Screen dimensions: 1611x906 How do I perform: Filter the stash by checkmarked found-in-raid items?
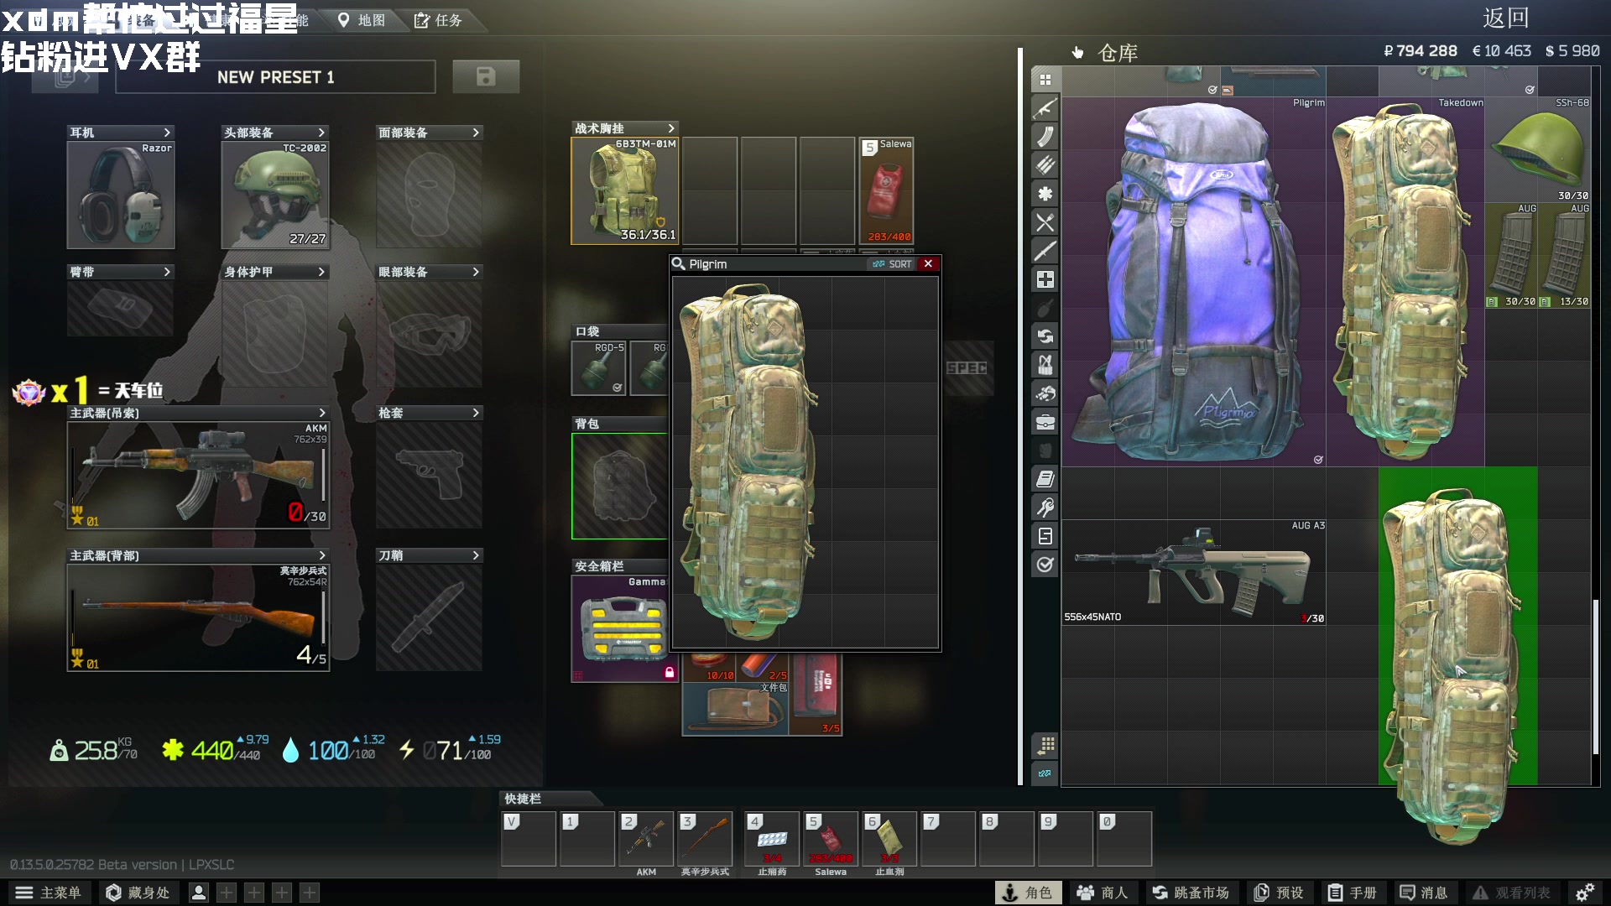[x=1045, y=565]
